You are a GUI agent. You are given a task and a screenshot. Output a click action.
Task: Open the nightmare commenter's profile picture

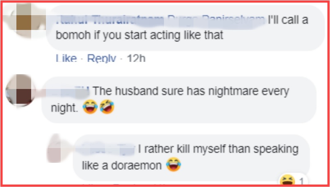point(20,90)
